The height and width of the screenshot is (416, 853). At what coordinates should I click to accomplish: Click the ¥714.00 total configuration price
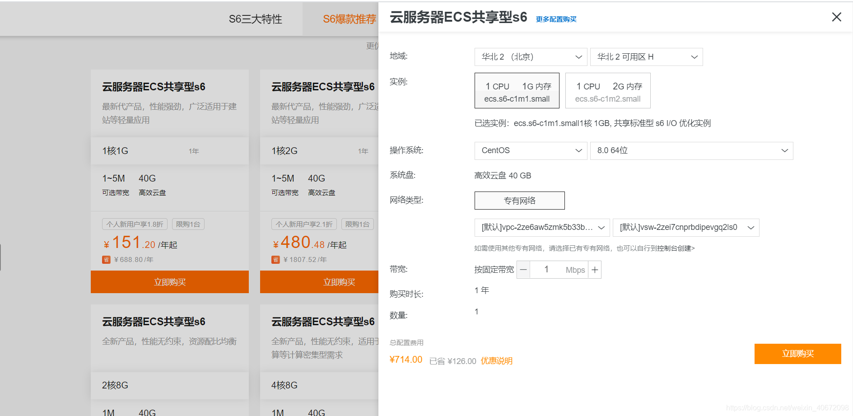406,360
